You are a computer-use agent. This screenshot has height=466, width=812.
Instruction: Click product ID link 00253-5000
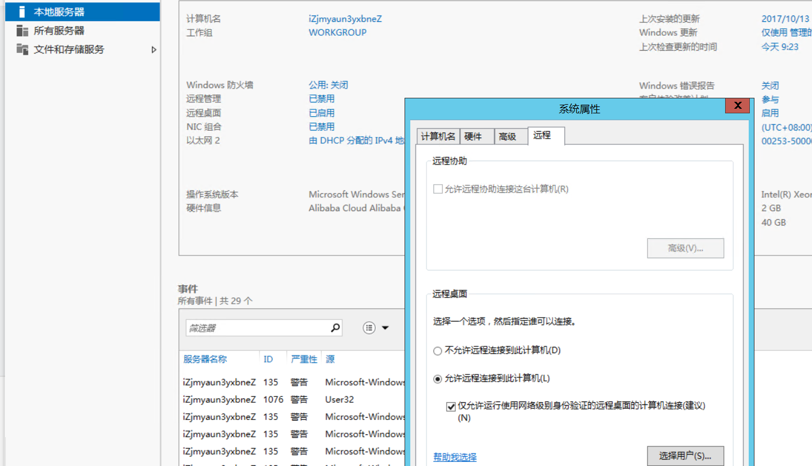coord(786,141)
